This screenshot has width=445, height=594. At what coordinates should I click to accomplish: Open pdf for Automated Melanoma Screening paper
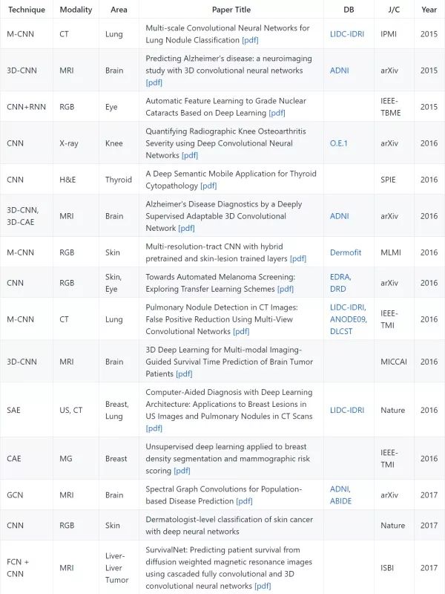tap(286, 289)
